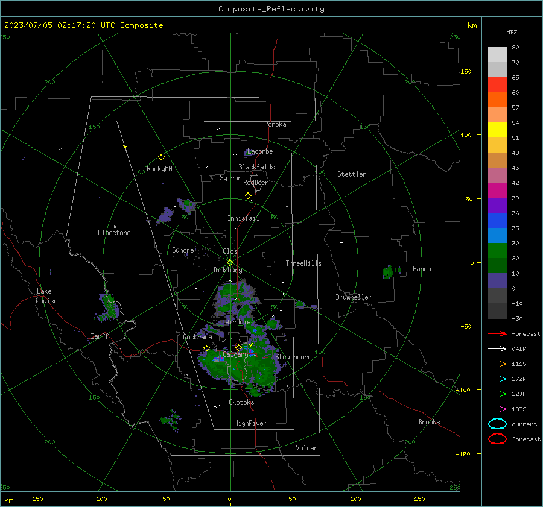Viewport: 543px width, 507px height.
Task: Click the magenta 39-42 dBZ swatch
Action: (497, 190)
